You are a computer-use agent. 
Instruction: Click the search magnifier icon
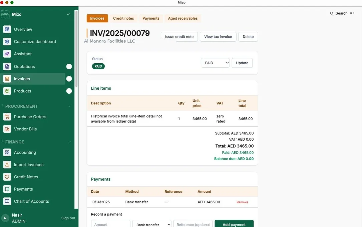coord(332,13)
